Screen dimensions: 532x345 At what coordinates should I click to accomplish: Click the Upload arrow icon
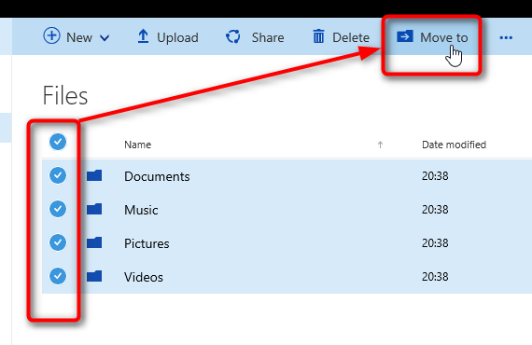click(143, 36)
